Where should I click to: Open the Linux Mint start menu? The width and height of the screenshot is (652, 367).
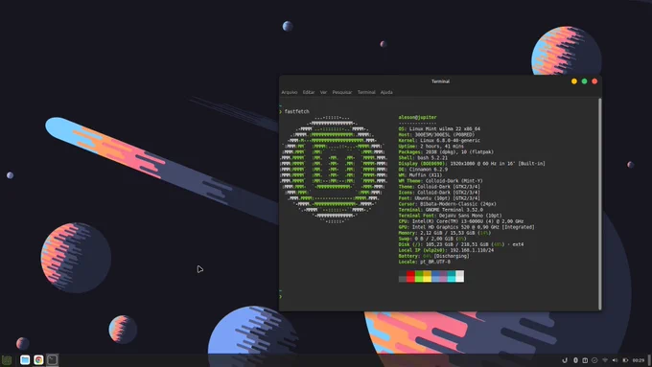[7, 360]
